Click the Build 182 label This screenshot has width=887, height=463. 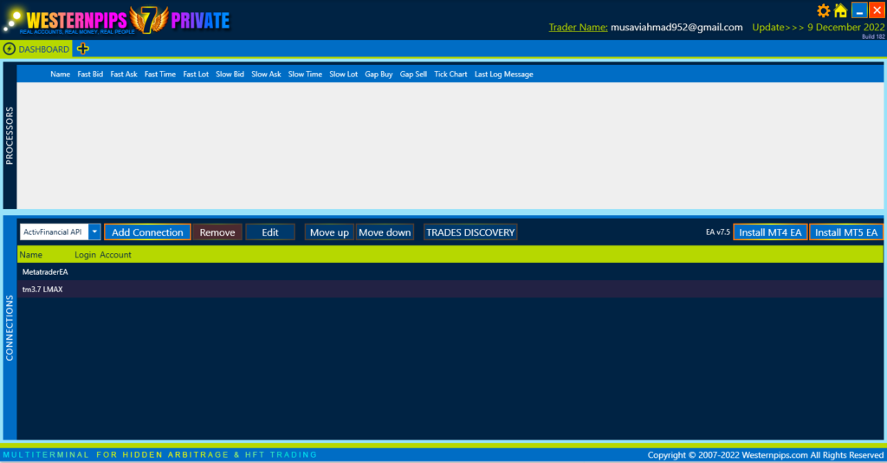click(x=873, y=36)
